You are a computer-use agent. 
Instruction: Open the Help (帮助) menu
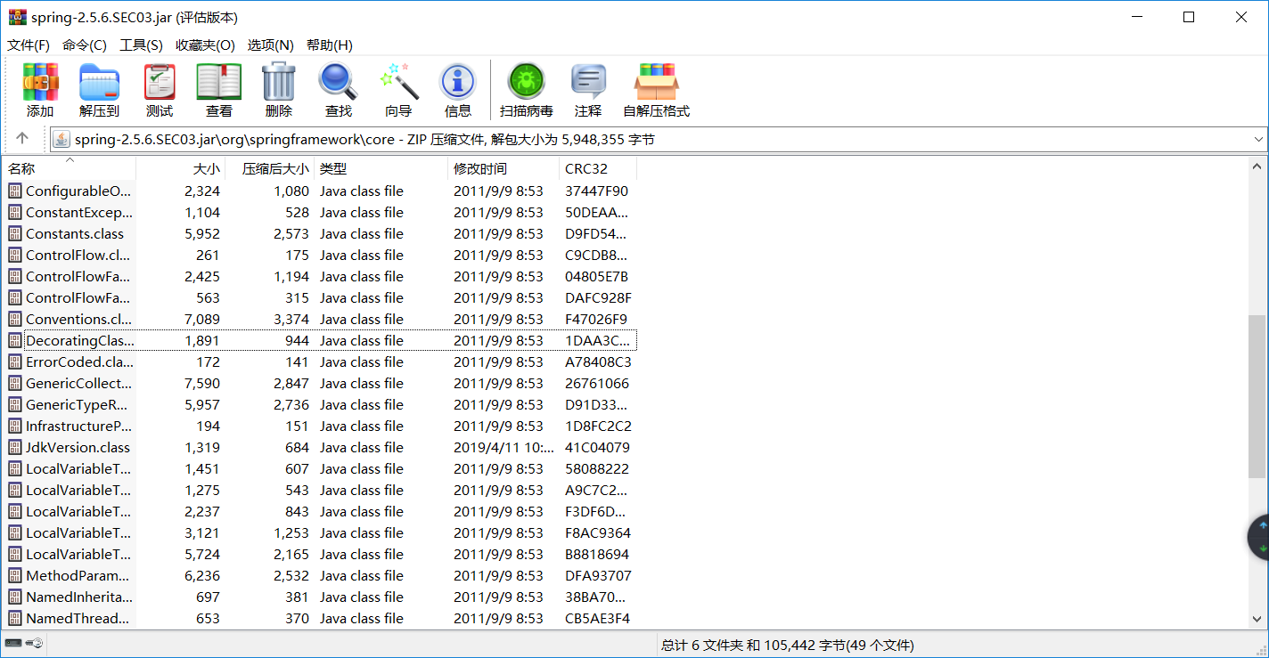tap(330, 45)
